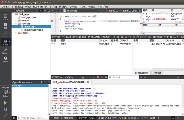Collapse the test_app project node
Viewport: 184px width, 120px height.
13,14
